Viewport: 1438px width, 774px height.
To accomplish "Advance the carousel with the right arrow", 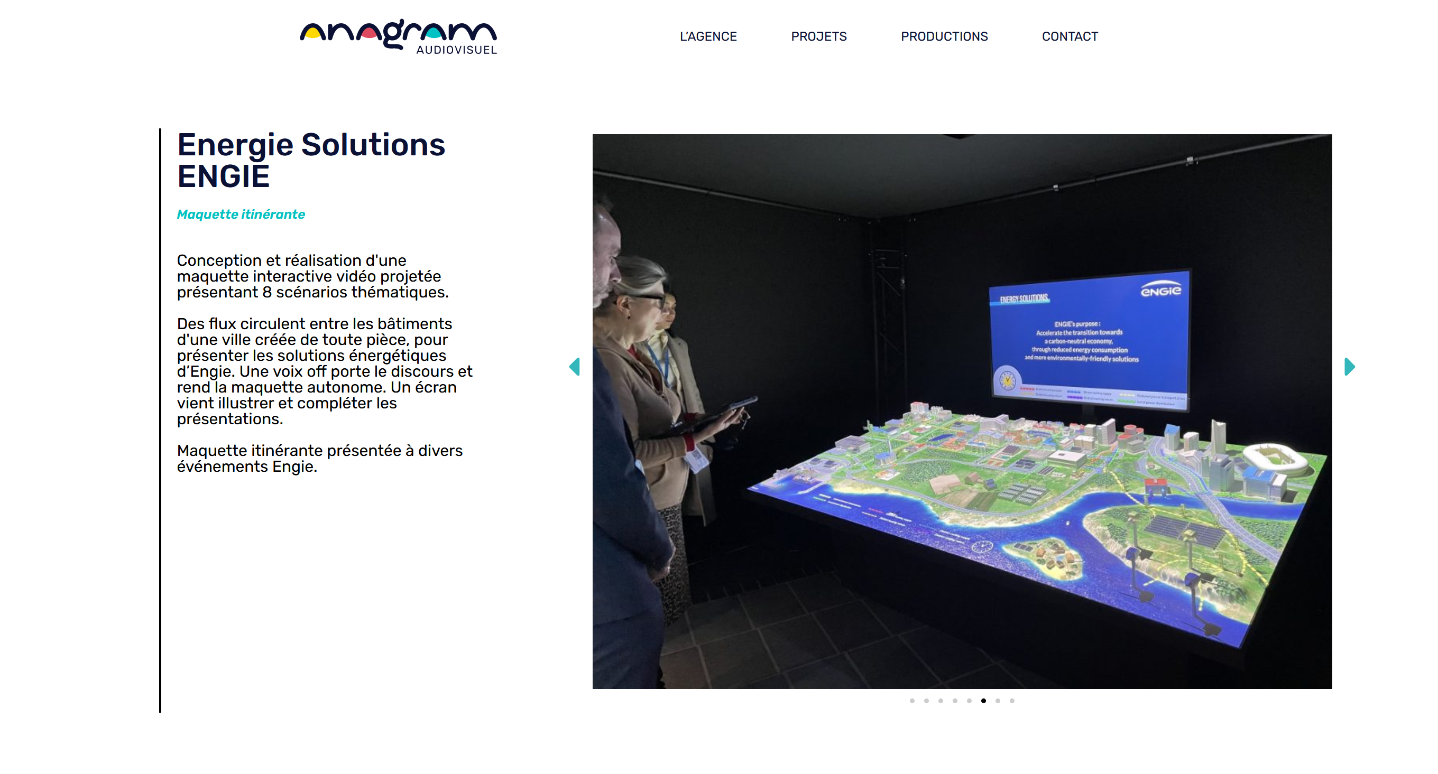I will pos(1349,367).
